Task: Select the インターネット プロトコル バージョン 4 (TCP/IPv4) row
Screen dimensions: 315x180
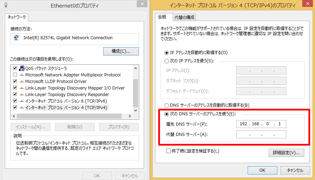Action: pos(66,107)
